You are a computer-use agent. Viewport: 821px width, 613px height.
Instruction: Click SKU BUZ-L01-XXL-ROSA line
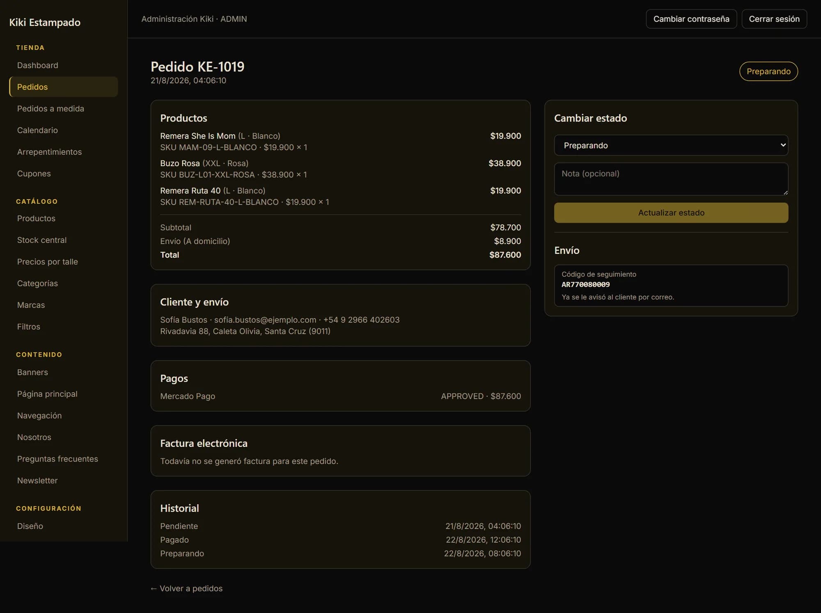point(234,175)
